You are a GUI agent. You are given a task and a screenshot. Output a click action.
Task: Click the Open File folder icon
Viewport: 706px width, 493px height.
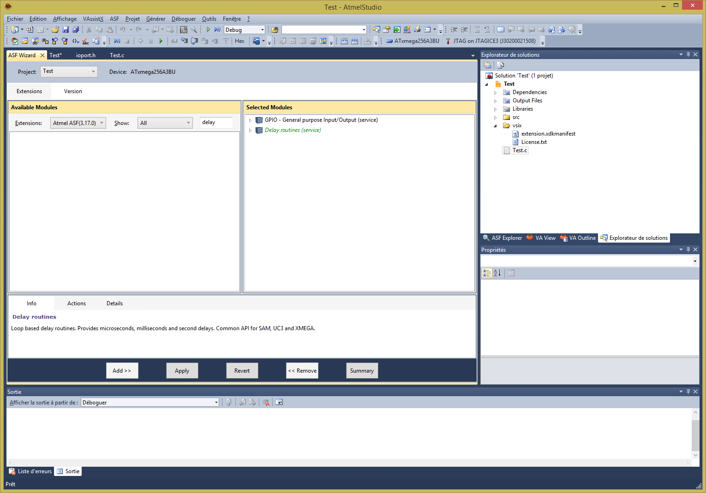click(x=55, y=30)
